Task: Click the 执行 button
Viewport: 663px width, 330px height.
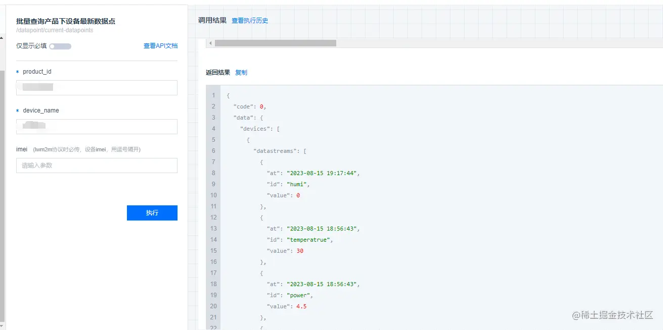Action: tap(152, 213)
